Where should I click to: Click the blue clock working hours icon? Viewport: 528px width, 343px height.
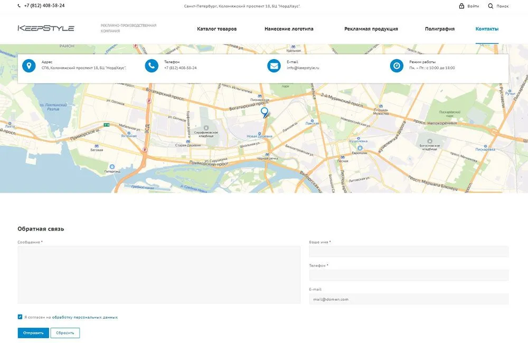pos(397,66)
